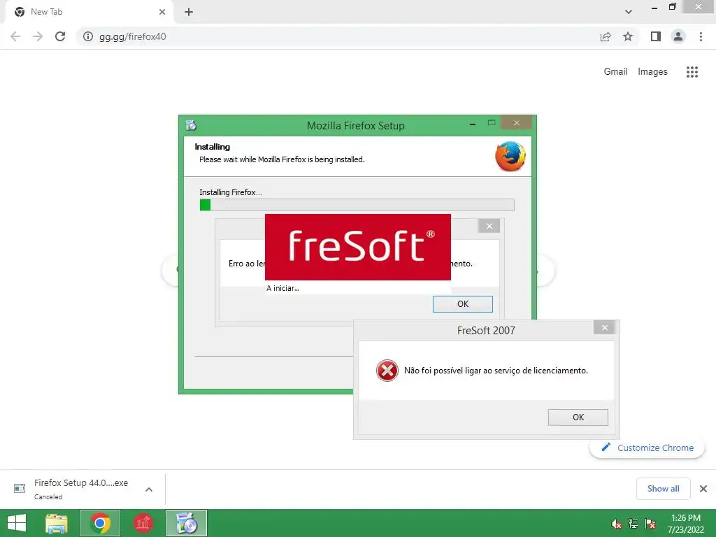Image resolution: width=716 pixels, height=537 pixels.
Task: Open the red FreSoft taskbar app
Action: pos(143,523)
